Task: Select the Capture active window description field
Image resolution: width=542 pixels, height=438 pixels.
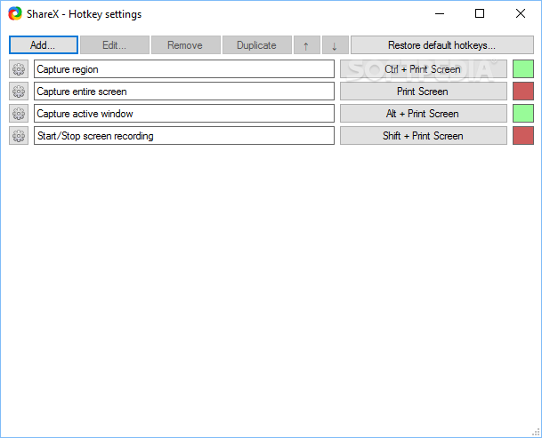Action: (184, 114)
